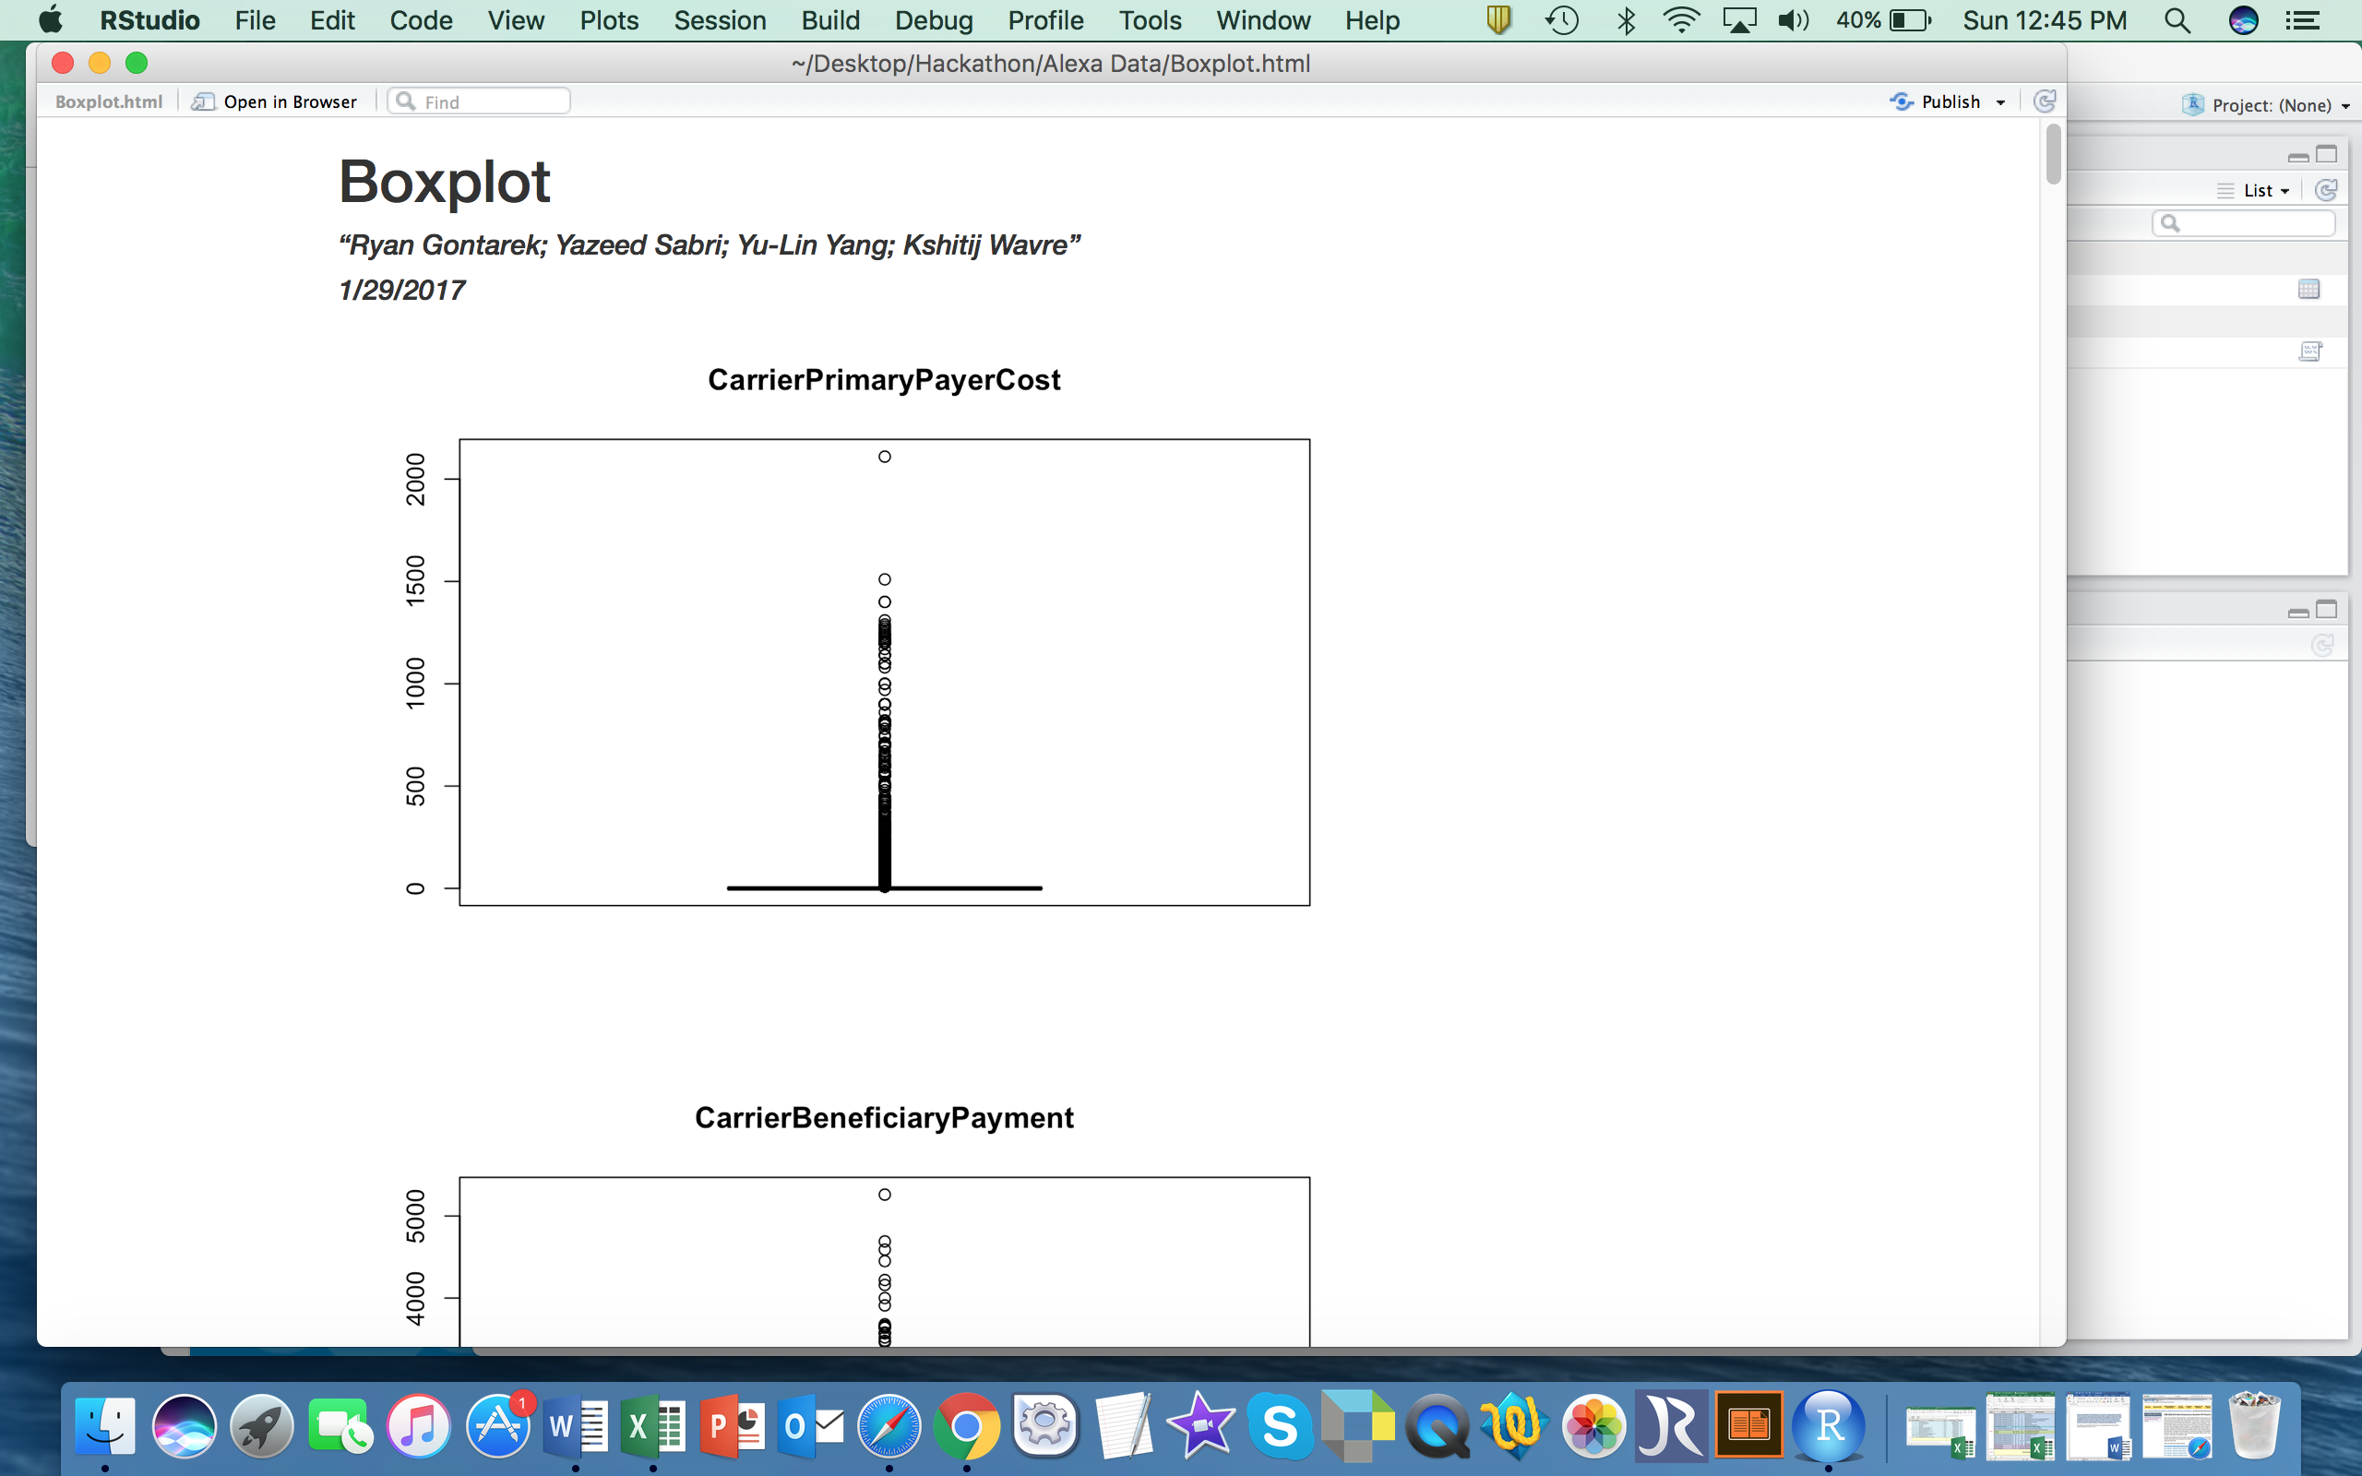Image resolution: width=2362 pixels, height=1476 pixels.
Task: Maximize the upper right pane
Action: coord(2327,154)
